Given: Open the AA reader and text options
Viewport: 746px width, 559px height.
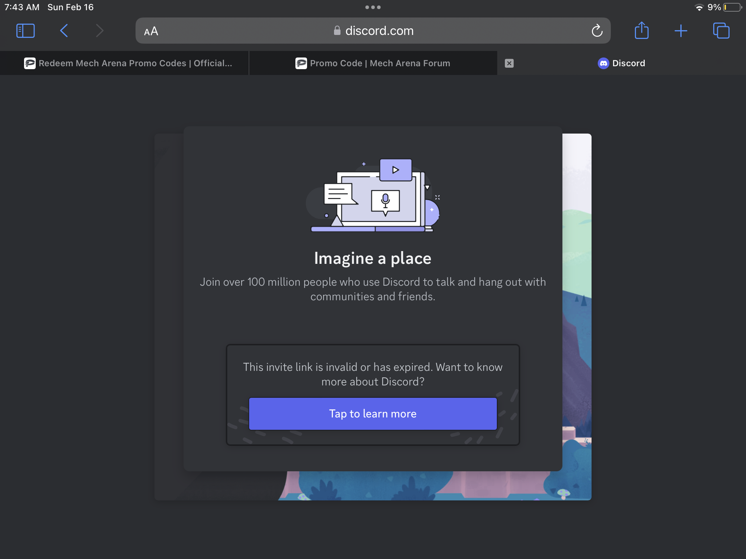Looking at the screenshot, I should [151, 31].
